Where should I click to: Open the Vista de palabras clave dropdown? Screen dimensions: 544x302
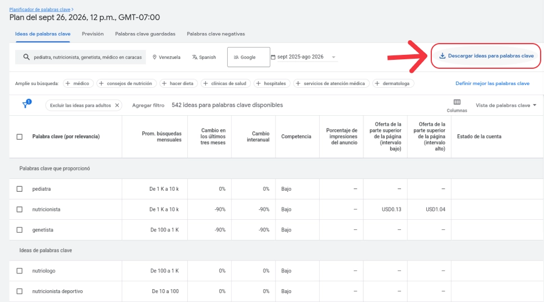[x=506, y=105]
